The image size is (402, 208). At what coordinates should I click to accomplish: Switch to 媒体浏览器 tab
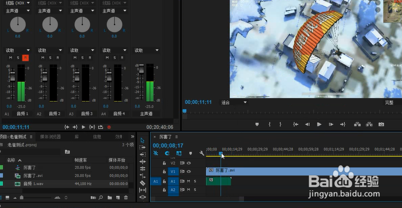click(x=50, y=137)
